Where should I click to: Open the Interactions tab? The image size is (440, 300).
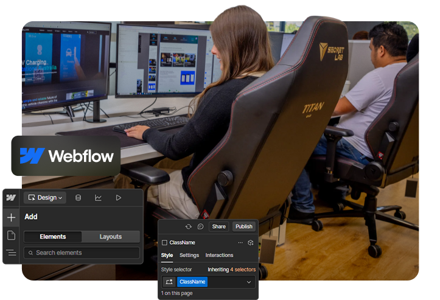219,255
